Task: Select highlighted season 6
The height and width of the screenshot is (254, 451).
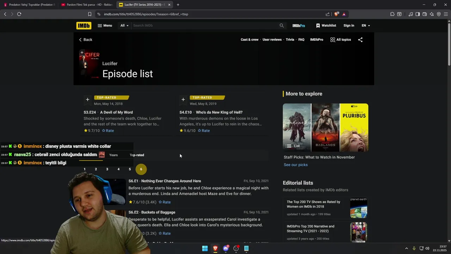Action: point(141,169)
